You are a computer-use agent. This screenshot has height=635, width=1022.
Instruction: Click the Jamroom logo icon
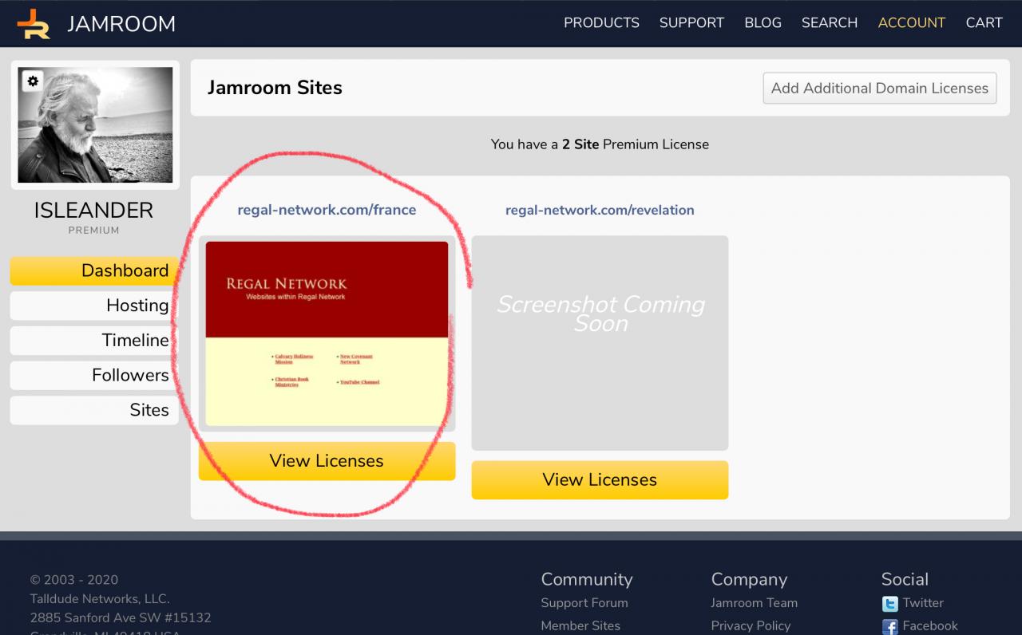pos(34,24)
